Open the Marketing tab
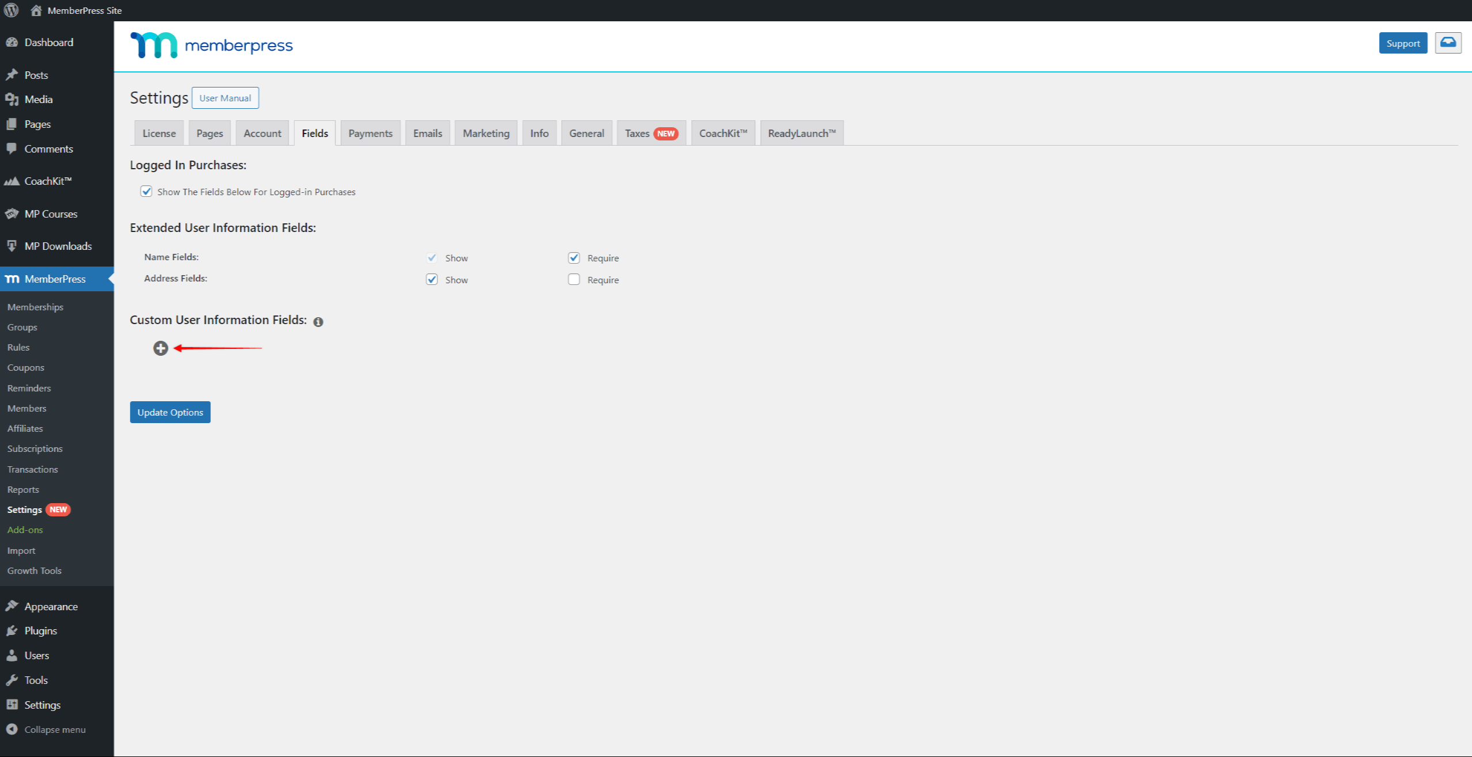Viewport: 1472px width, 757px height. pyautogui.click(x=486, y=133)
